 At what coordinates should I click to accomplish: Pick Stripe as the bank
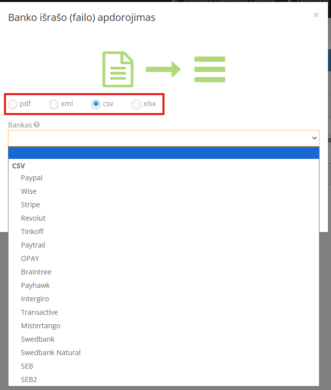164,205
